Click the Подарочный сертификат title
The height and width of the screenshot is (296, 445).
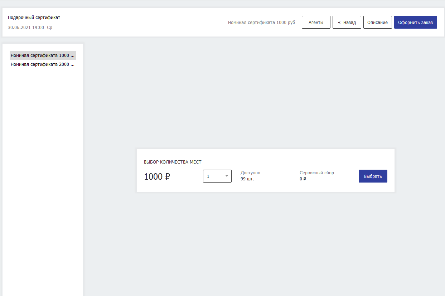(34, 17)
